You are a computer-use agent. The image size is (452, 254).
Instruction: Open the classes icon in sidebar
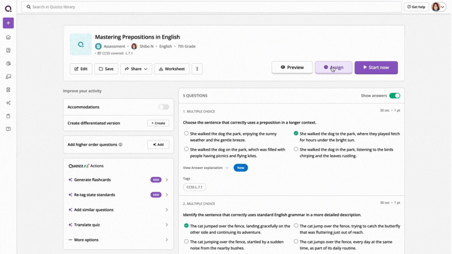[8, 76]
